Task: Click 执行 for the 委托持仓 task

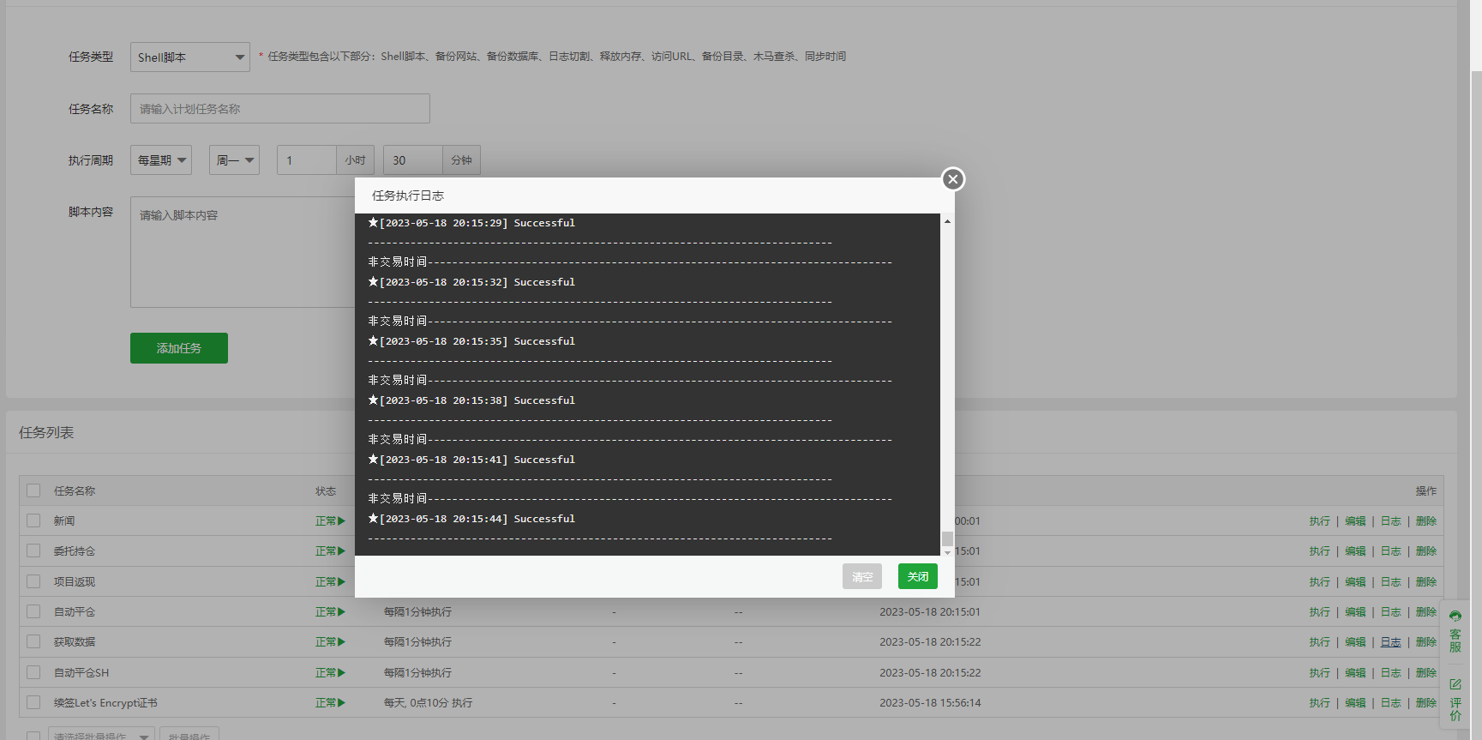Action: point(1320,551)
